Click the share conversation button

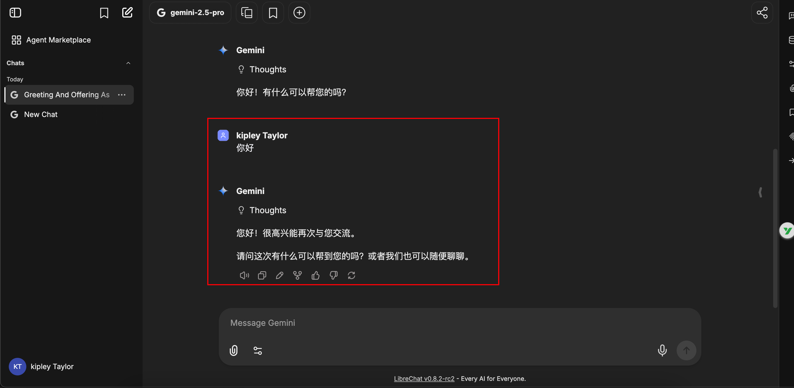[x=762, y=13]
